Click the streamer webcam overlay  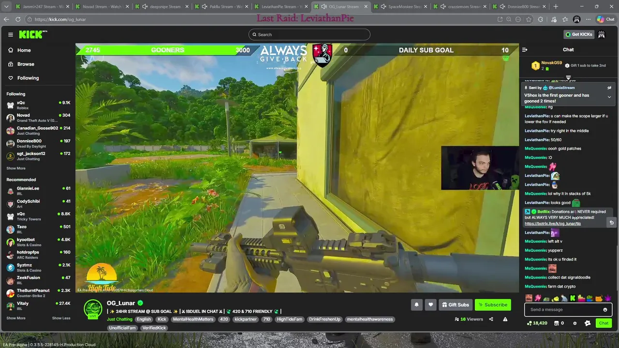(x=480, y=168)
